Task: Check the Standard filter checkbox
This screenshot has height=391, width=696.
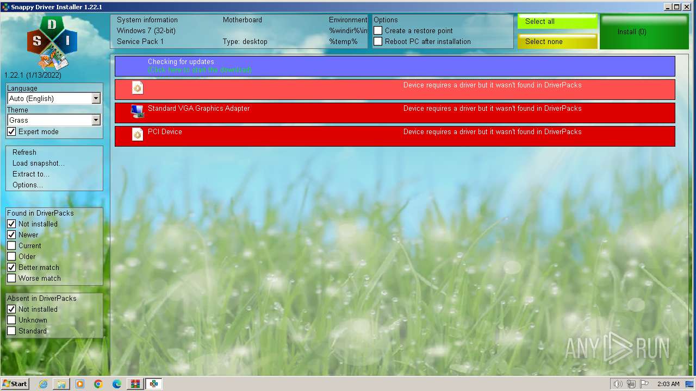Action: click(x=11, y=331)
